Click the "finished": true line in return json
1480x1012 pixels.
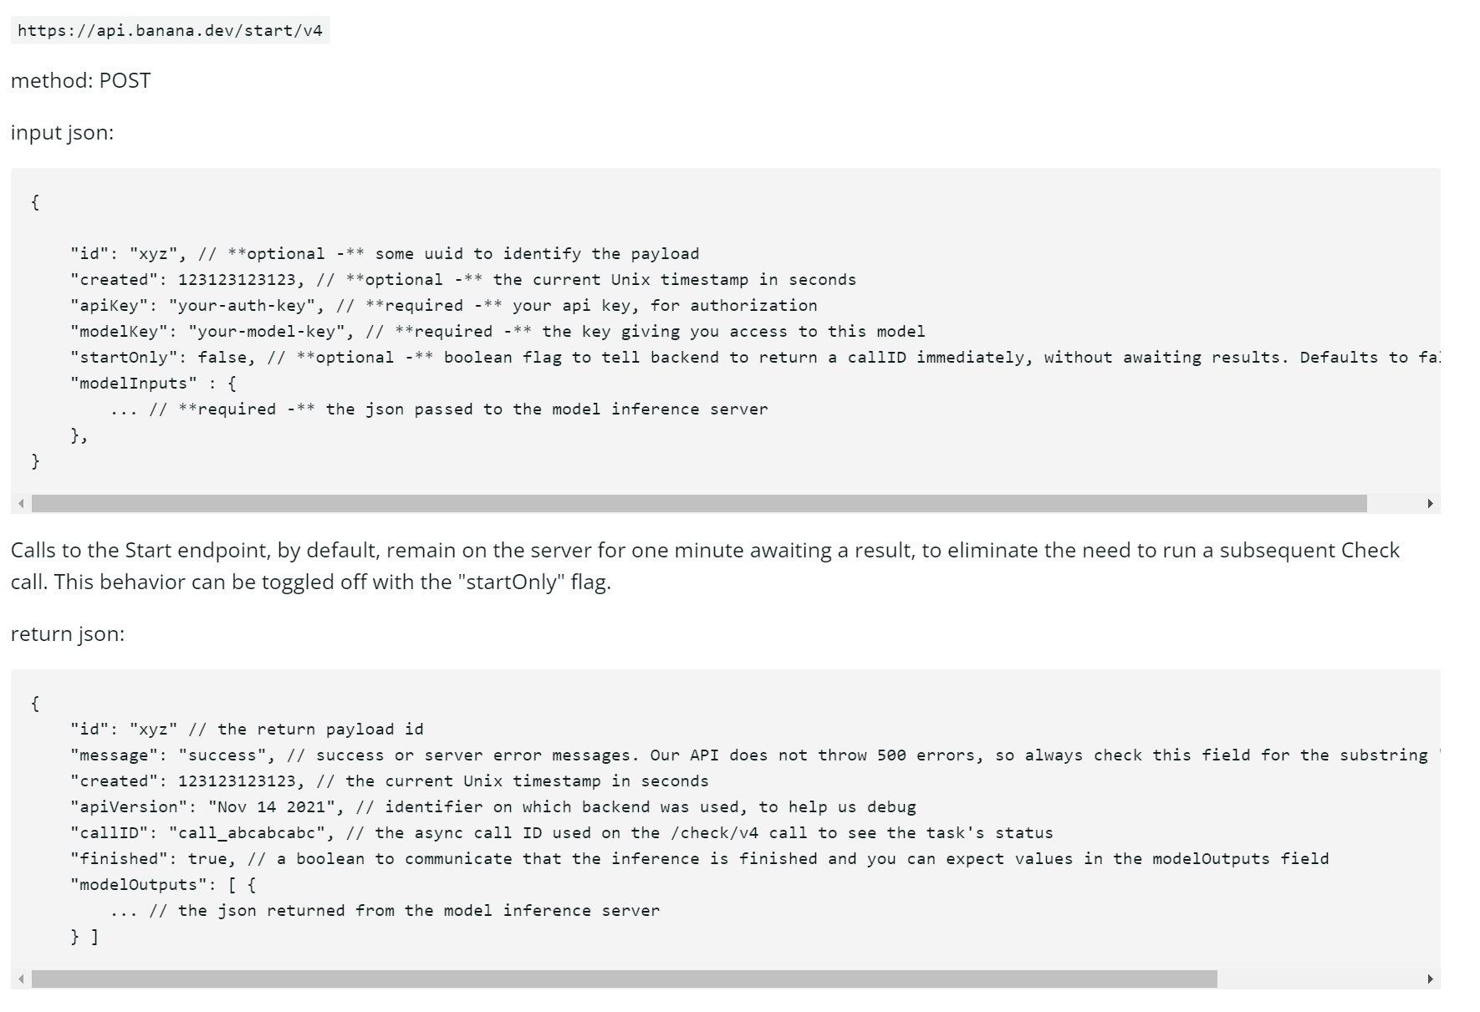[x=700, y=858]
